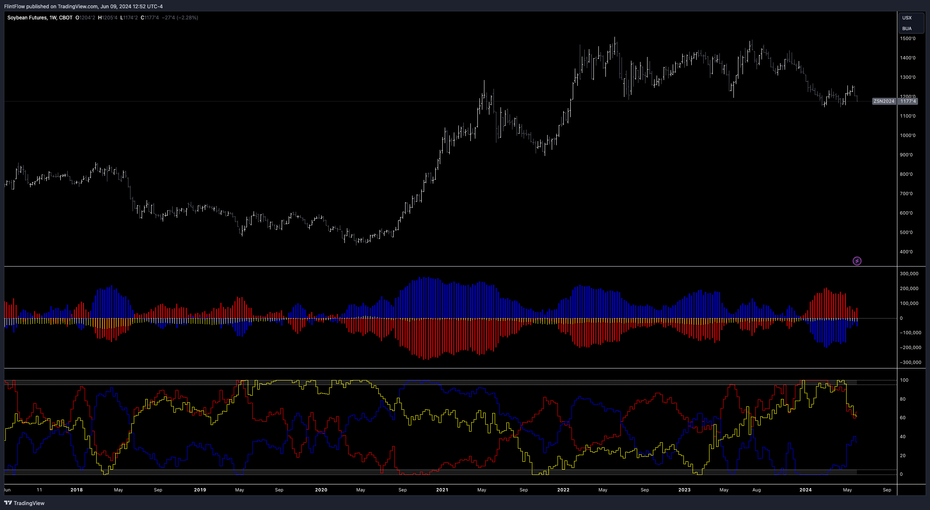Click the 300,000 histogram scale label
Viewport: 930px width, 510px height.
909,274
